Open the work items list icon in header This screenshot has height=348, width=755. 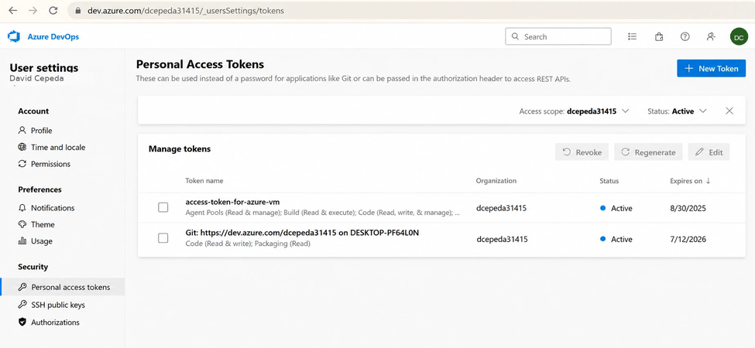tap(633, 36)
